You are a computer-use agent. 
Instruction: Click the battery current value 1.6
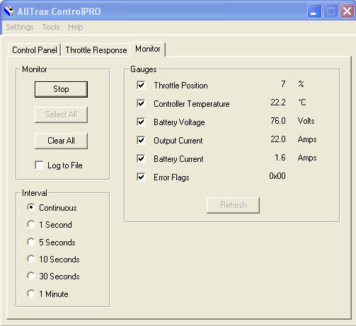pos(280,158)
